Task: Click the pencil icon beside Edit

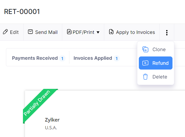Action: point(5,32)
